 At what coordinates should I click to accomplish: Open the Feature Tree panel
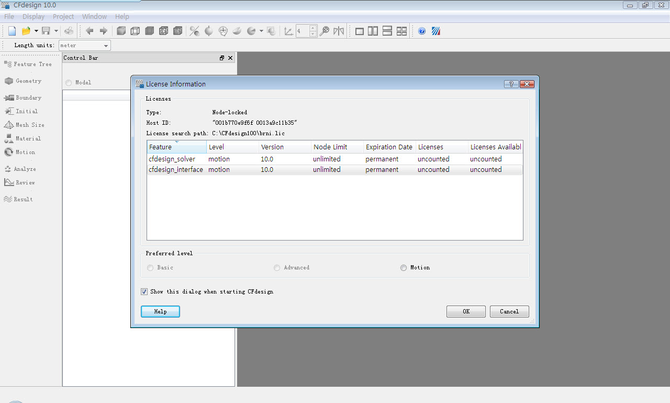pos(28,64)
